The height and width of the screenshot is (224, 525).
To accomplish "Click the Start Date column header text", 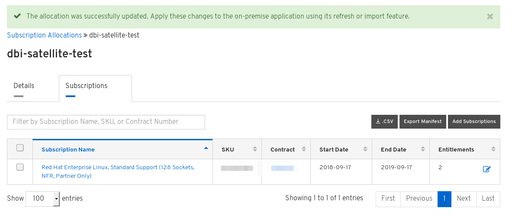I will (x=334, y=150).
